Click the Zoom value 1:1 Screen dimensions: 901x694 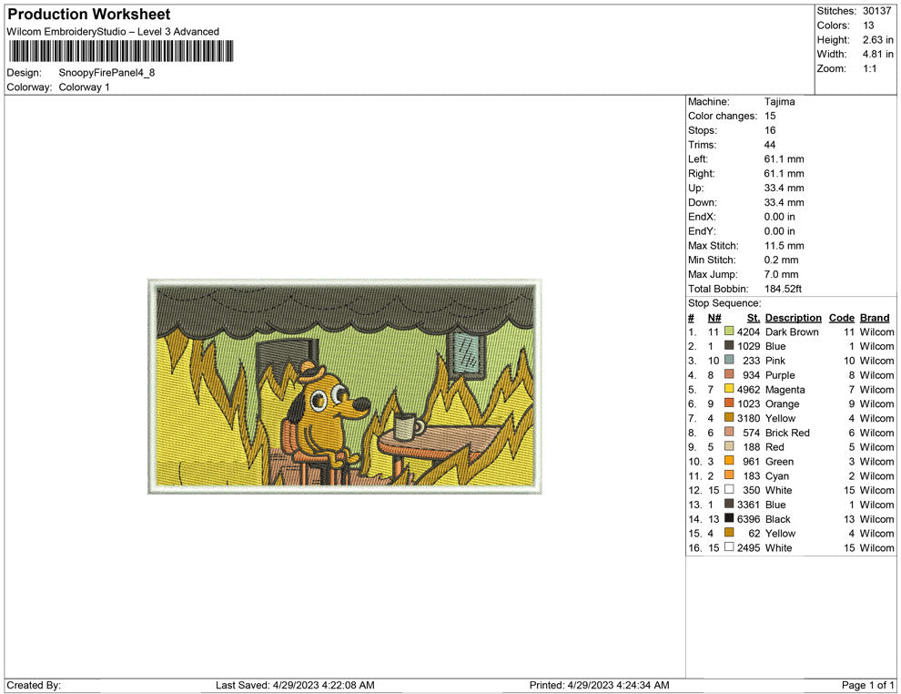click(870, 68)
